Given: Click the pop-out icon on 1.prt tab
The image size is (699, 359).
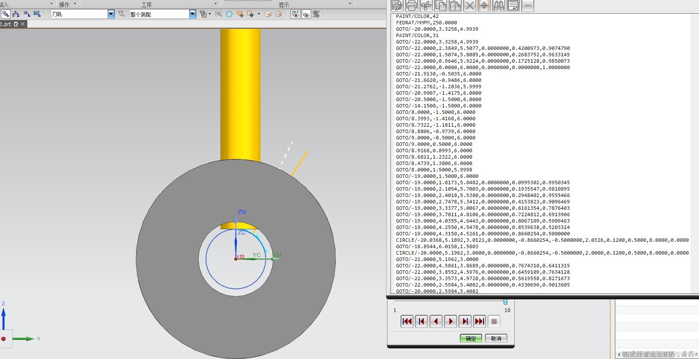Looking at the screenshot, I should (x=16, y=24).
